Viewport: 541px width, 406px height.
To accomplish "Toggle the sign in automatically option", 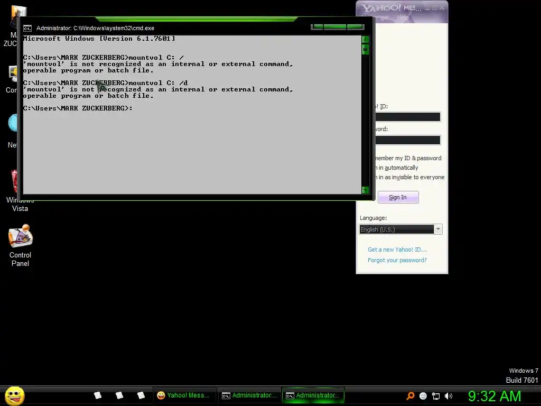I will 397,168.
